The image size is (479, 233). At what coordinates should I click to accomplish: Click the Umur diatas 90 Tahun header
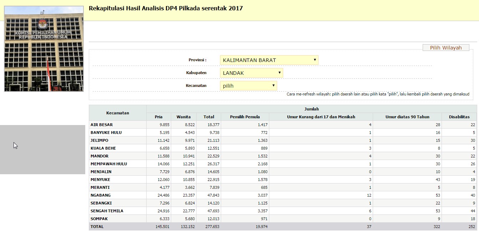click(407, 117)
